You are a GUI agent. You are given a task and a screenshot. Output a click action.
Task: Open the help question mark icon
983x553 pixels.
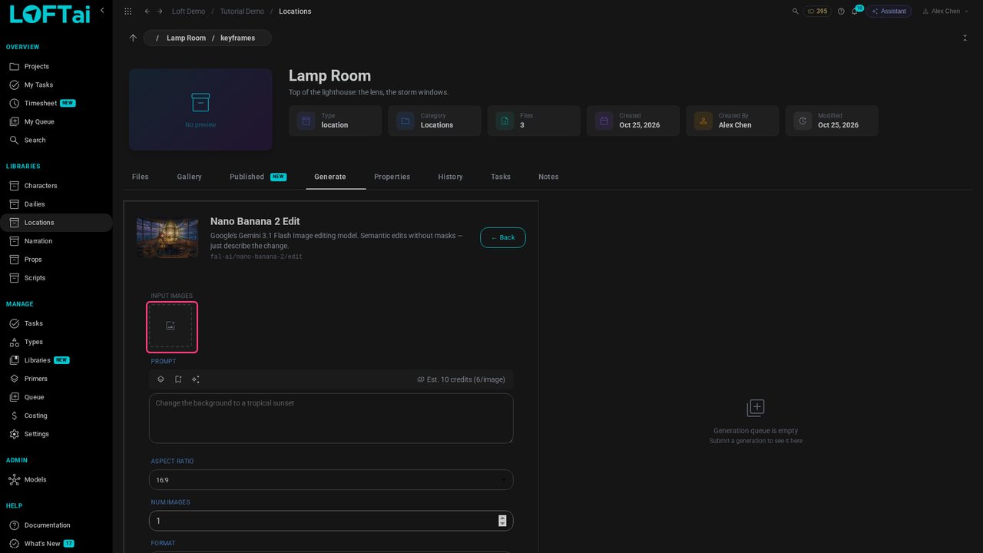tap(841, 12)
